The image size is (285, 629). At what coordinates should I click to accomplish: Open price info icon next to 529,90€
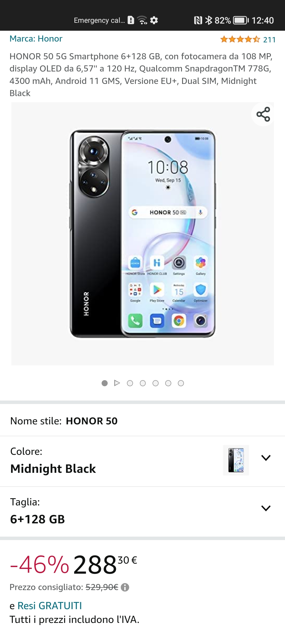pos(125,587)
